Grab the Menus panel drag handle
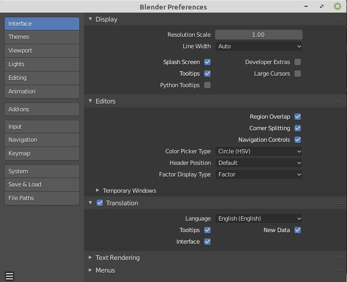Screen dimensions: 347x282 [339, 270]
